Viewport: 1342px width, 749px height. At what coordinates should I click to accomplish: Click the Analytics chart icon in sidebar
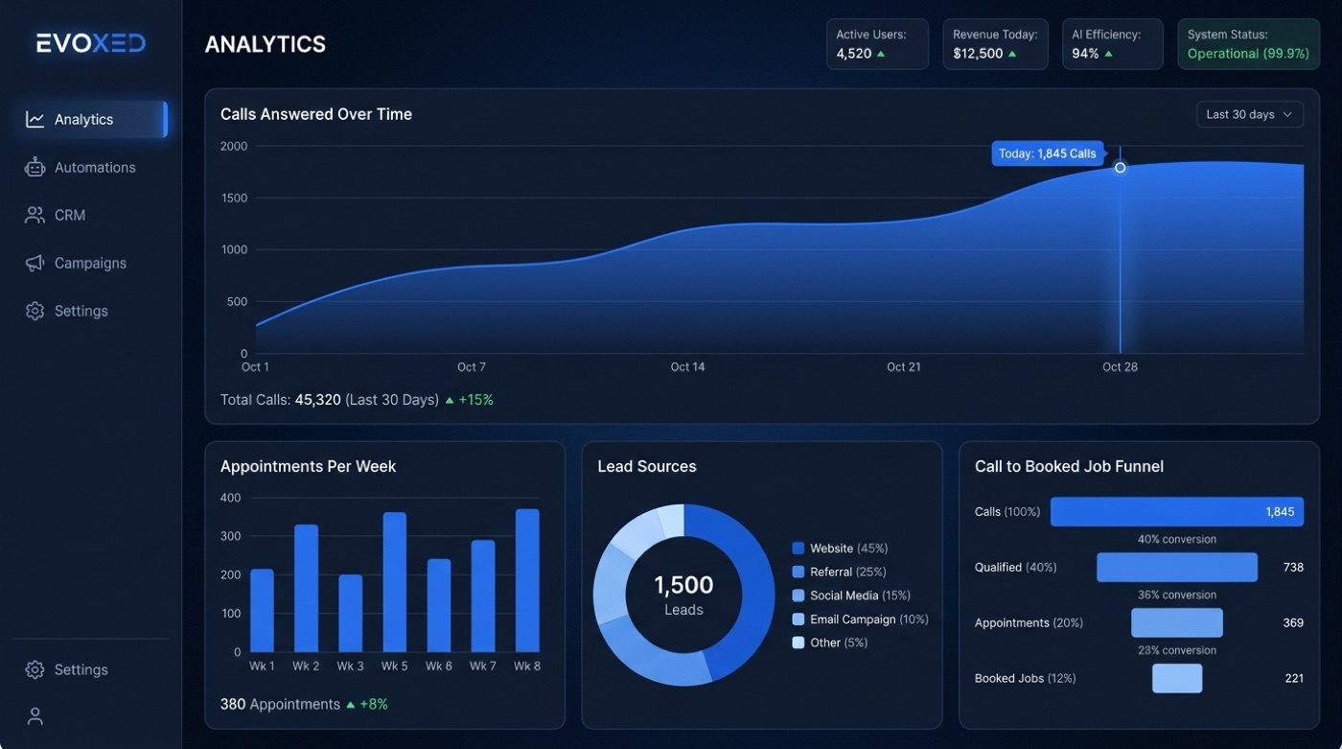(35, 119)
